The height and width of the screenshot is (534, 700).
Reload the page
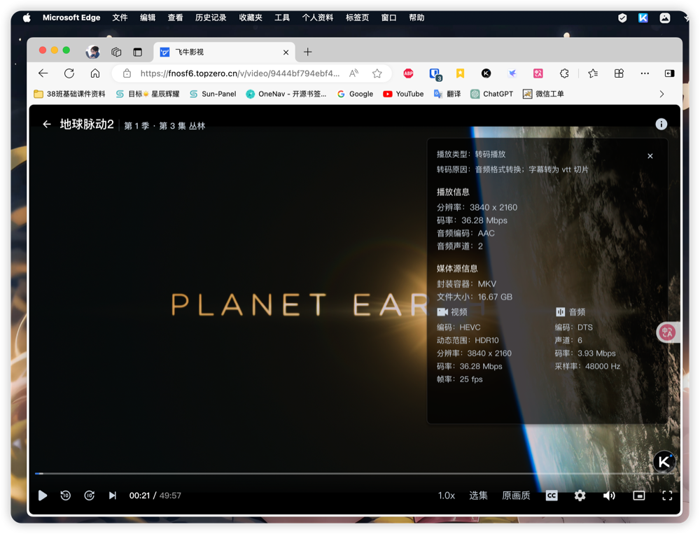coord(69,73)
